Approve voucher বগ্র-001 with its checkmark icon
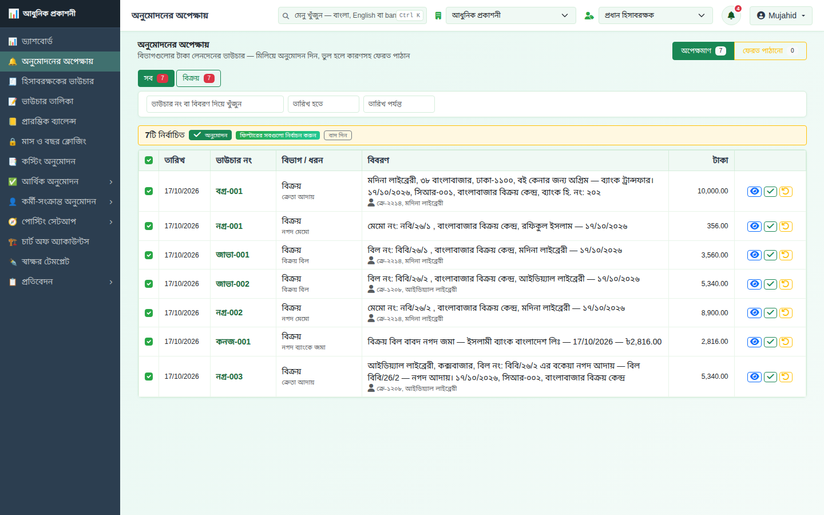 (x=771, y=191)
